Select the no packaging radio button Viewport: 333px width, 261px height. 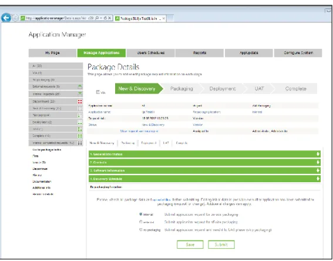pos(140,229)
